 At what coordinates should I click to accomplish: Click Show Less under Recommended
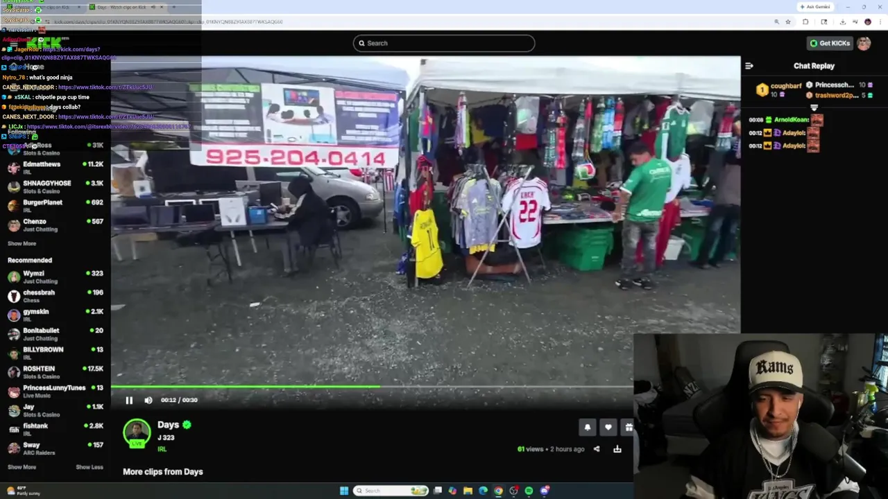coord(89,467)
